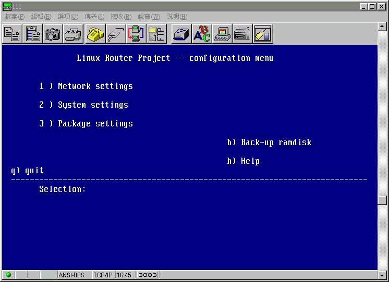This screenshot has width=389, height=282.
Task: Click the 16:45 time status field
Action: 124,275
